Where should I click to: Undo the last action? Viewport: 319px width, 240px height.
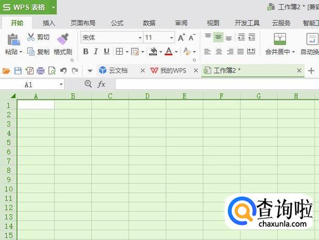tap(63, 71)
